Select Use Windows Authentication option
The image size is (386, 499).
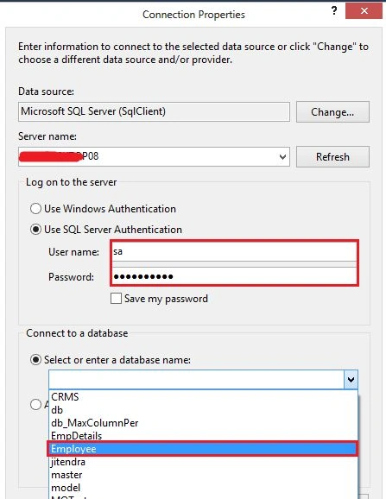35,209
